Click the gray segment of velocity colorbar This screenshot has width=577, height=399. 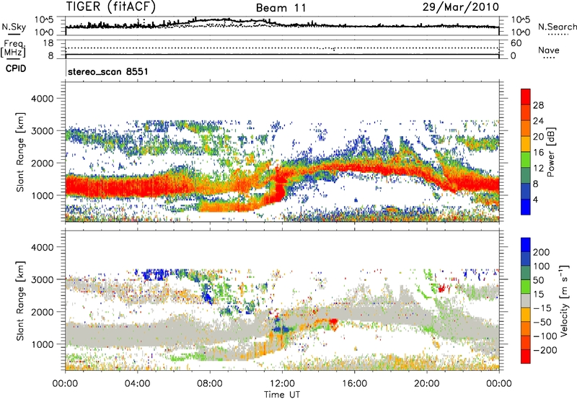pos(526,300)
